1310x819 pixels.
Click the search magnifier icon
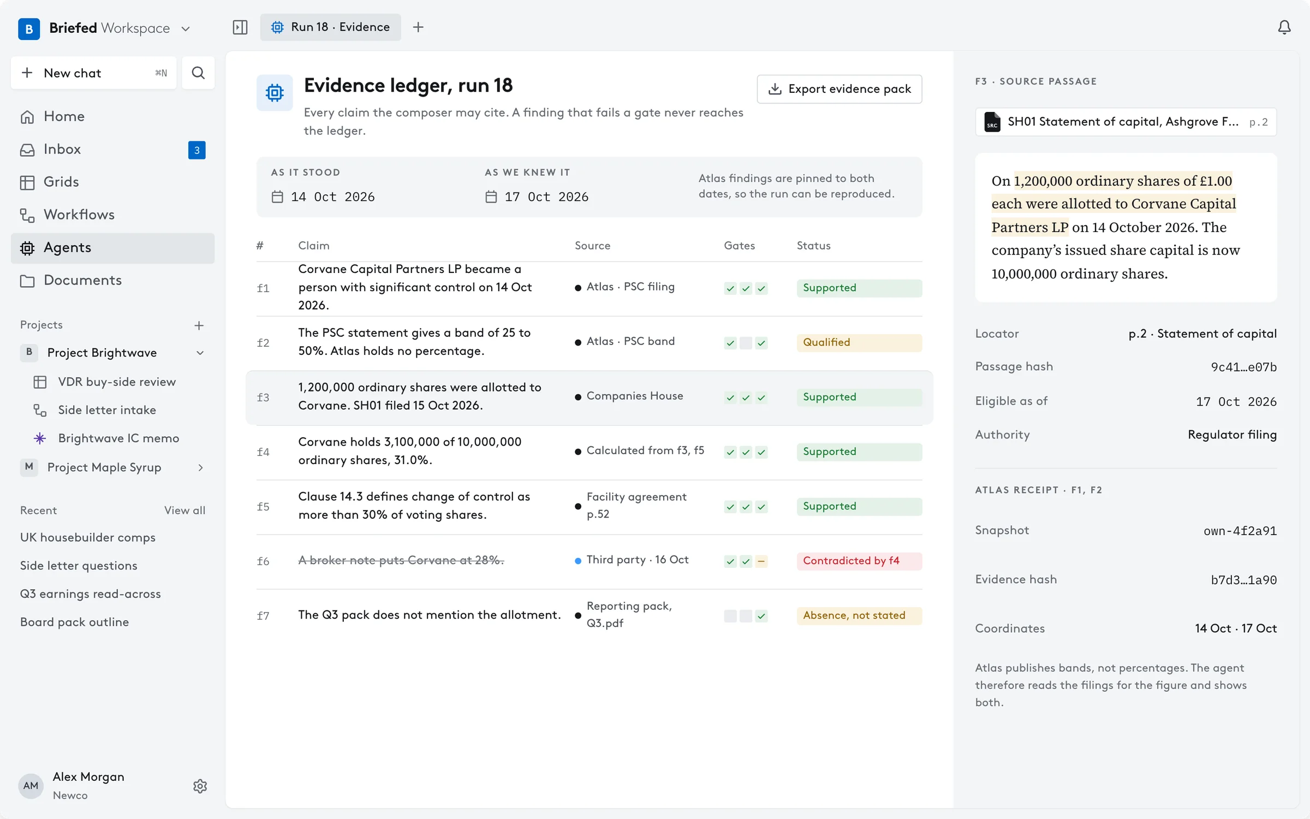(x=198, y=73)
